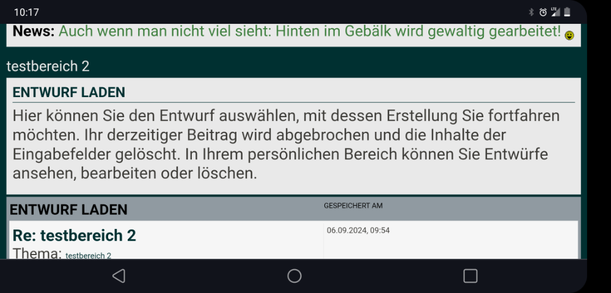Click the 'GESPEICHERT AM' column header
611x293 pixels.
coord(353,206)
